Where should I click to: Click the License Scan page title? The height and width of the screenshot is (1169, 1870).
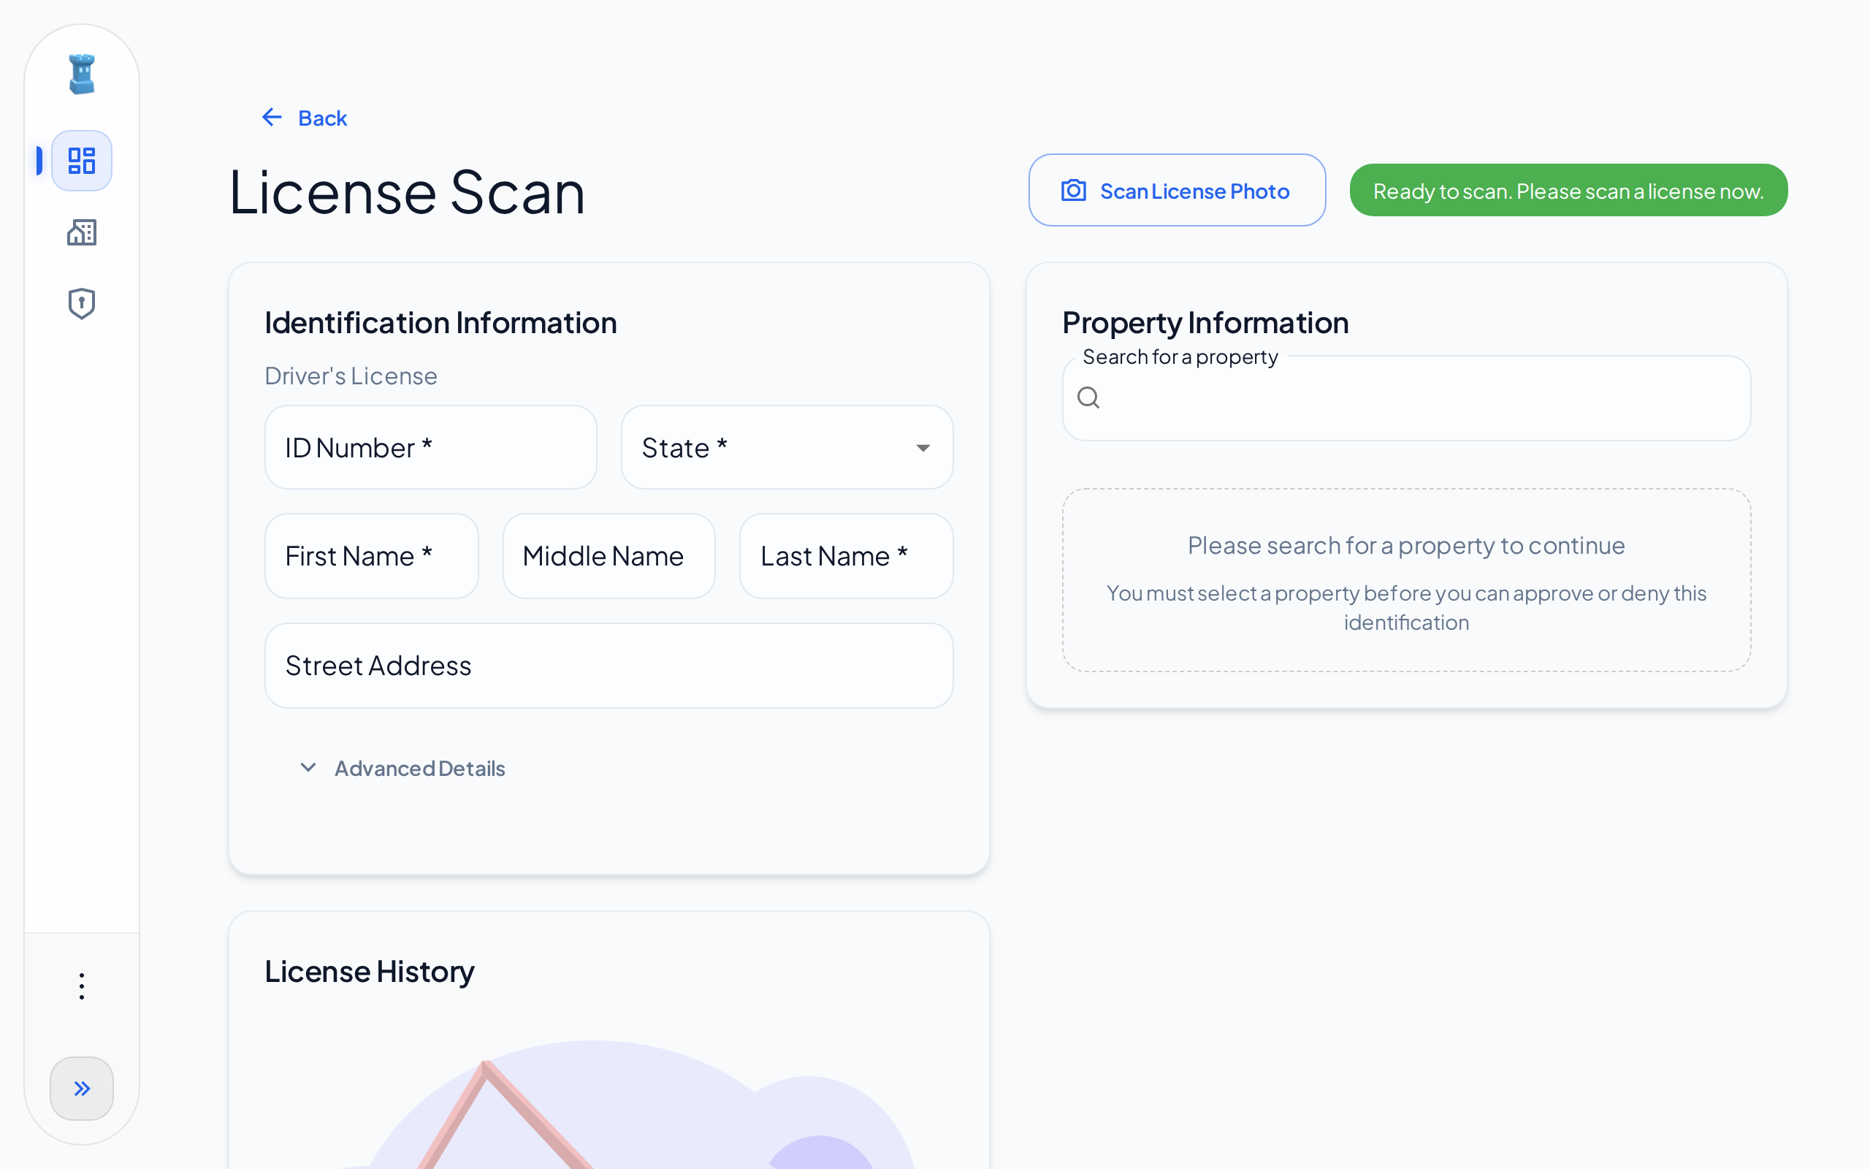[x=407, y=191]
